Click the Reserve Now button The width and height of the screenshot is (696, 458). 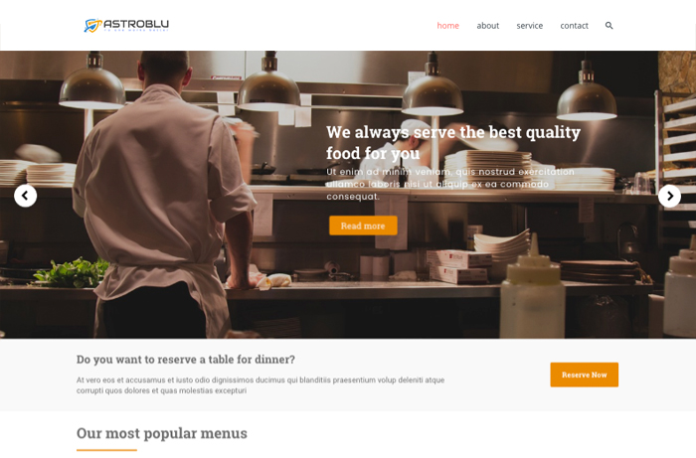tap(585, 375)
